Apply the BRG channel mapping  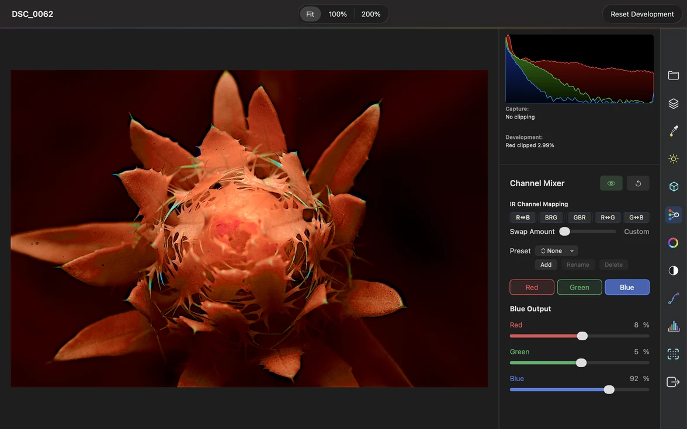coord(551,218)
